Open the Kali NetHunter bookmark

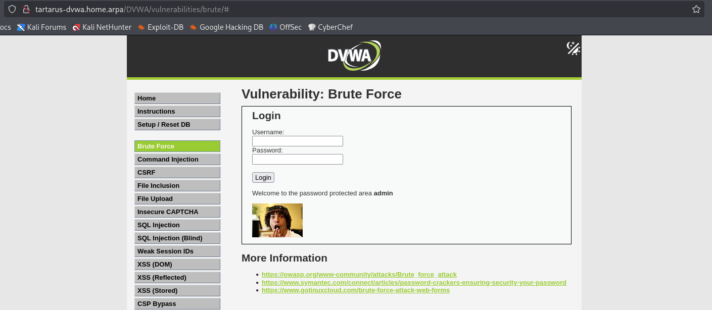pyautogui.click(x=102, y=27)
